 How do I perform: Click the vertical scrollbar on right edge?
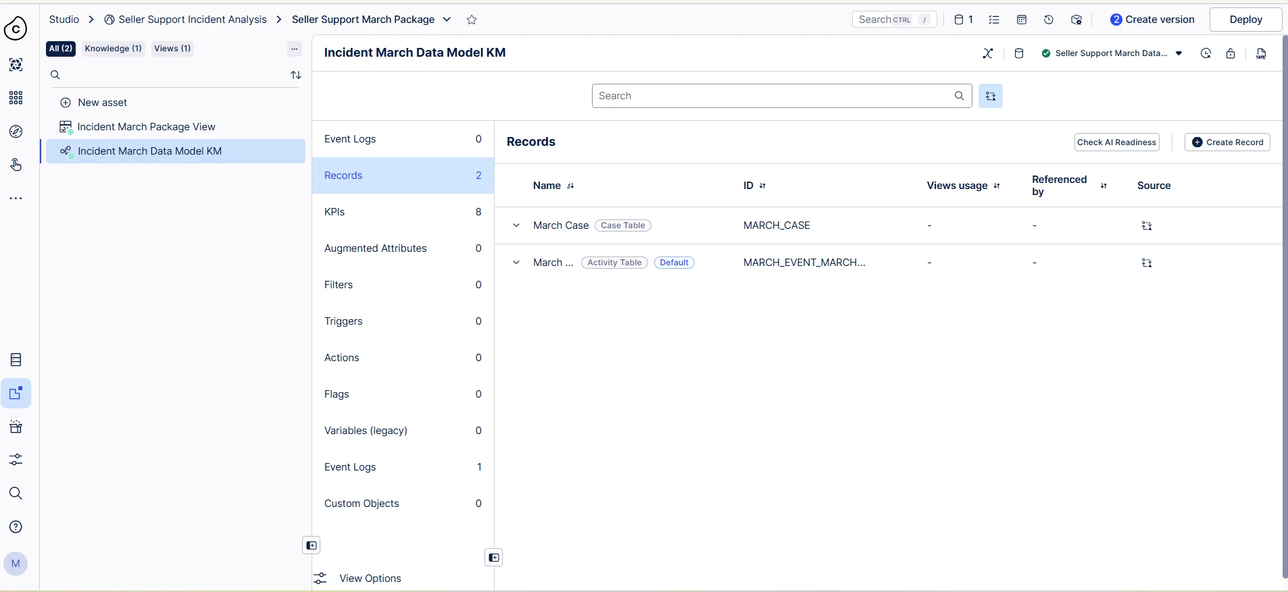(1284, 304)
